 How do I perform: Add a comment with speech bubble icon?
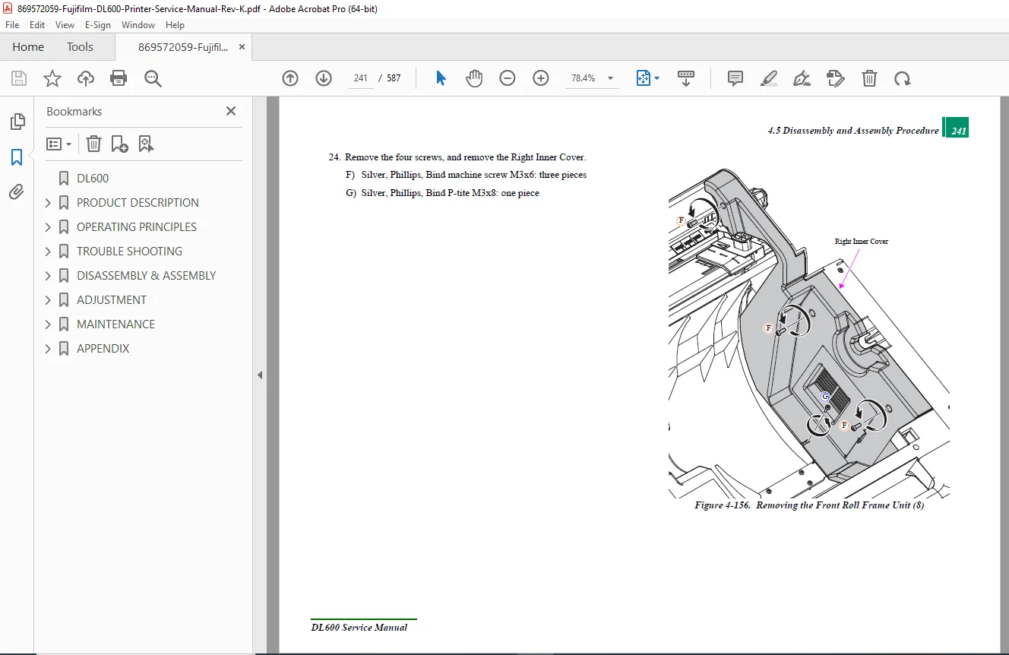(x=735, y=78)
